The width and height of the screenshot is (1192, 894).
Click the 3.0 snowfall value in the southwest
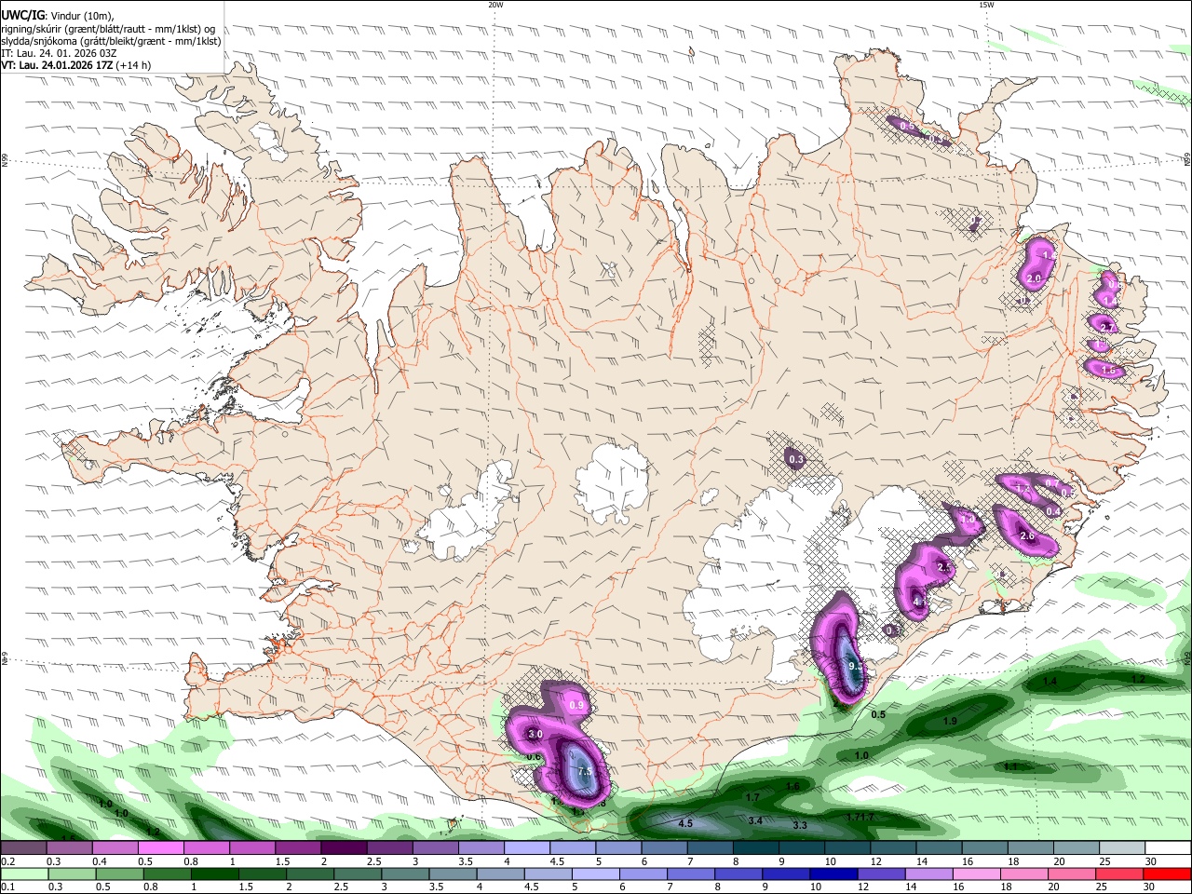[535, 734]
